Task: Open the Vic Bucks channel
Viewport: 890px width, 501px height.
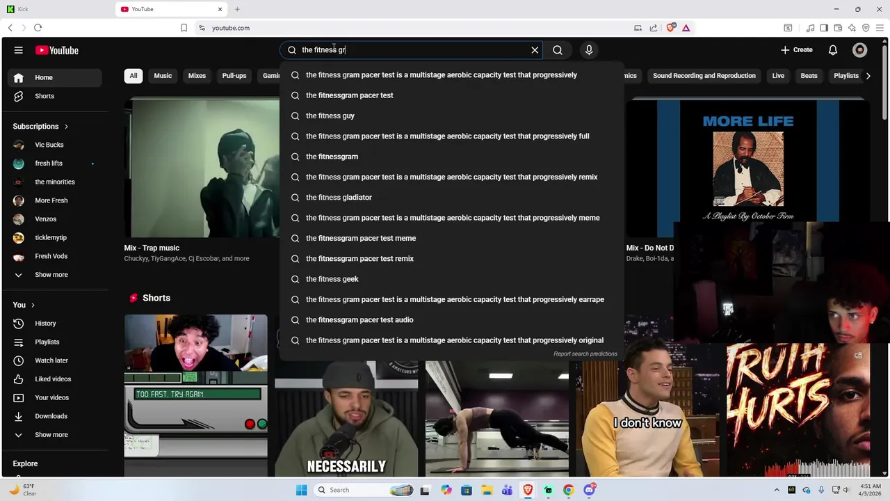Action: coord(56,145)
